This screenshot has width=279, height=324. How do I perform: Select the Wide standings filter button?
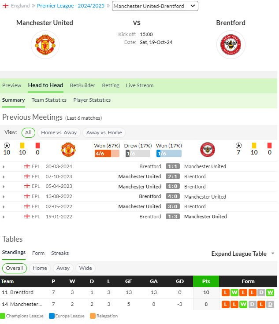point(86,268)
